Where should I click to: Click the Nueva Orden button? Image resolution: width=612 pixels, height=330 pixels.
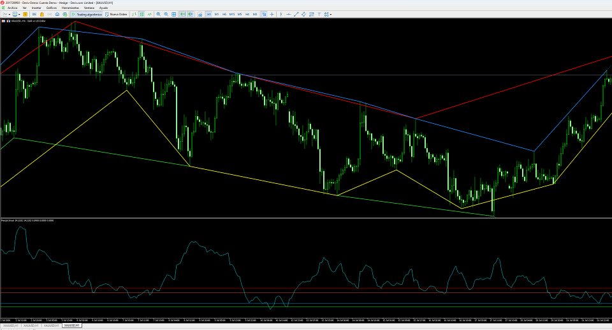[x=116, y=14]
